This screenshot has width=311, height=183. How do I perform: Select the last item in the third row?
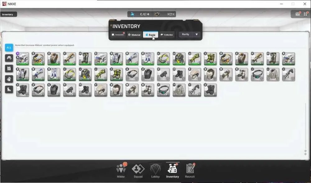210,90
